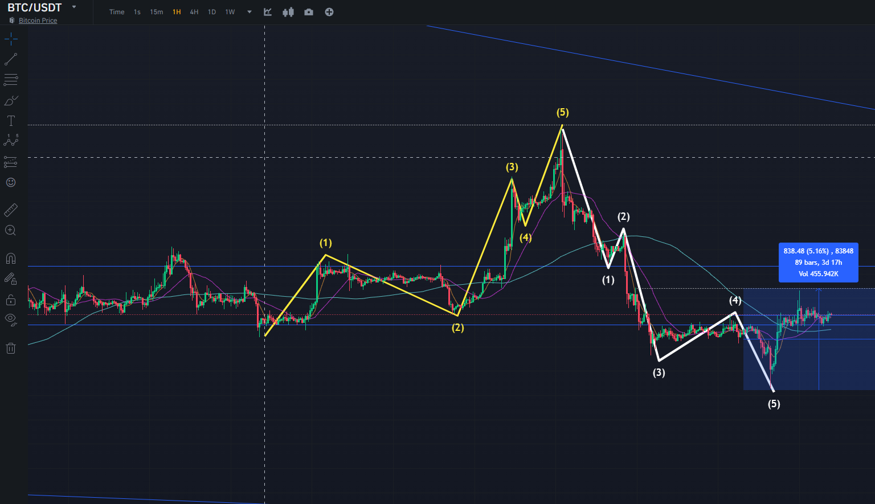Activate the zoom in magnifier tool
This screenshot has width=875, height=504.
[11, 231]
